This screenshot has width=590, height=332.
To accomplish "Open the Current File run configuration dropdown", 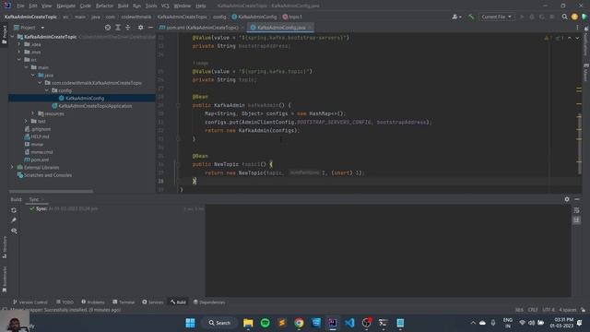I will tap(496, 17).
